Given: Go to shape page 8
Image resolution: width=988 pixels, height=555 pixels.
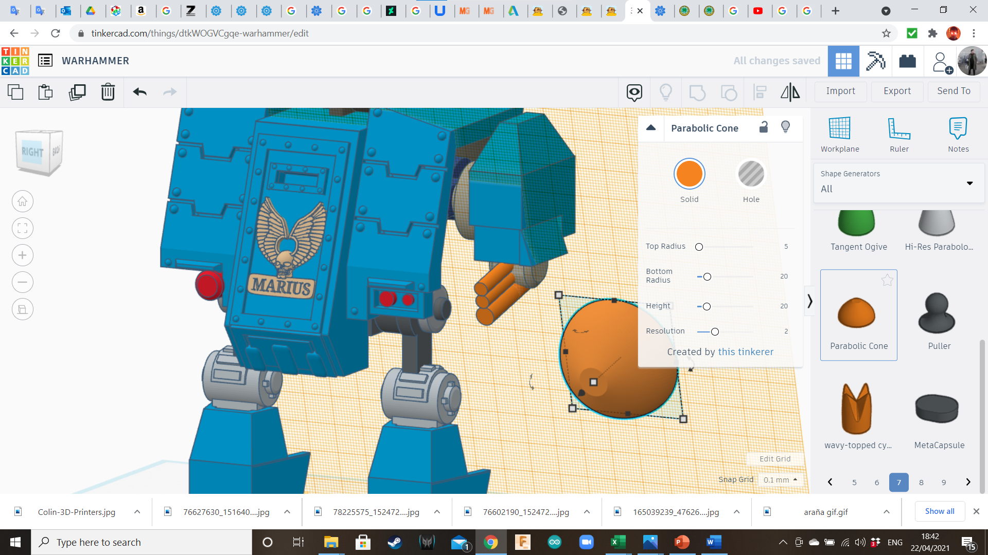Looking at the screenshot, I should click(921, 482).
